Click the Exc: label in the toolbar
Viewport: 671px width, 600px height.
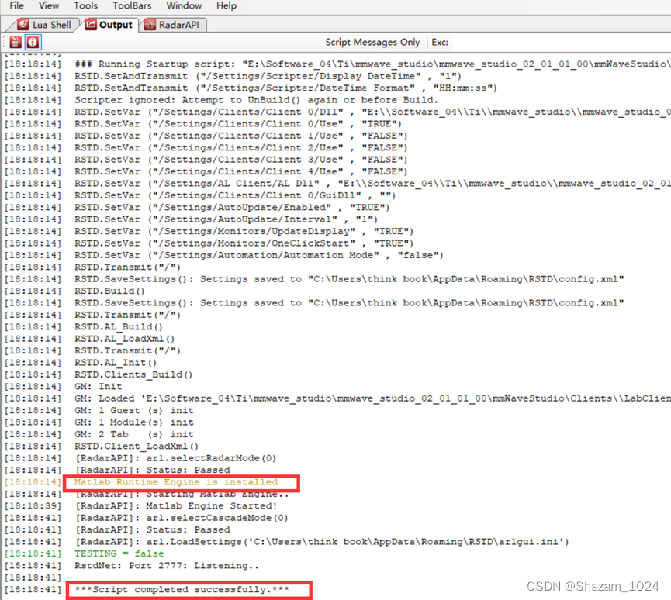[x=440, y=43]
